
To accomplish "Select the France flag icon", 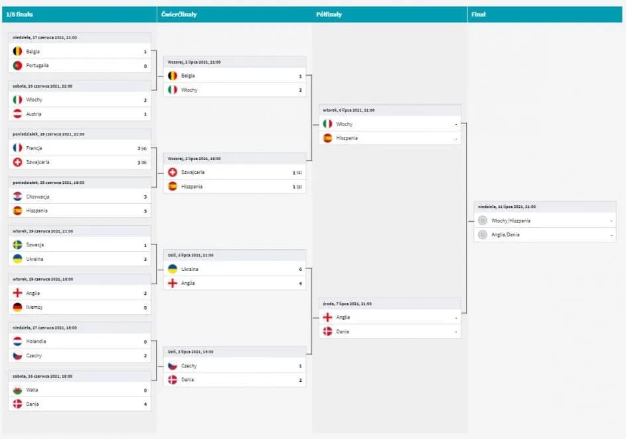I will click(17, 148).
